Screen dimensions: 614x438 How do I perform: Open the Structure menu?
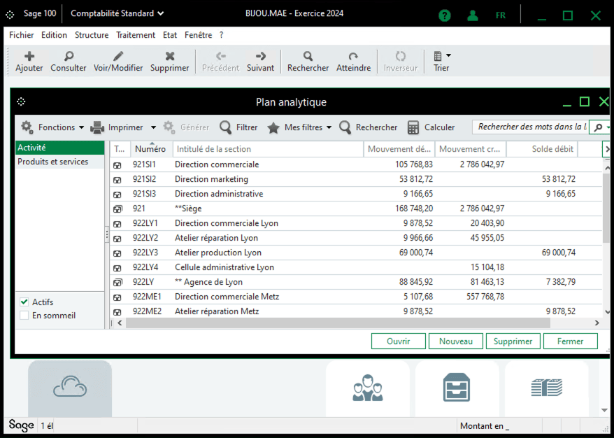click(x=92, y=35)
